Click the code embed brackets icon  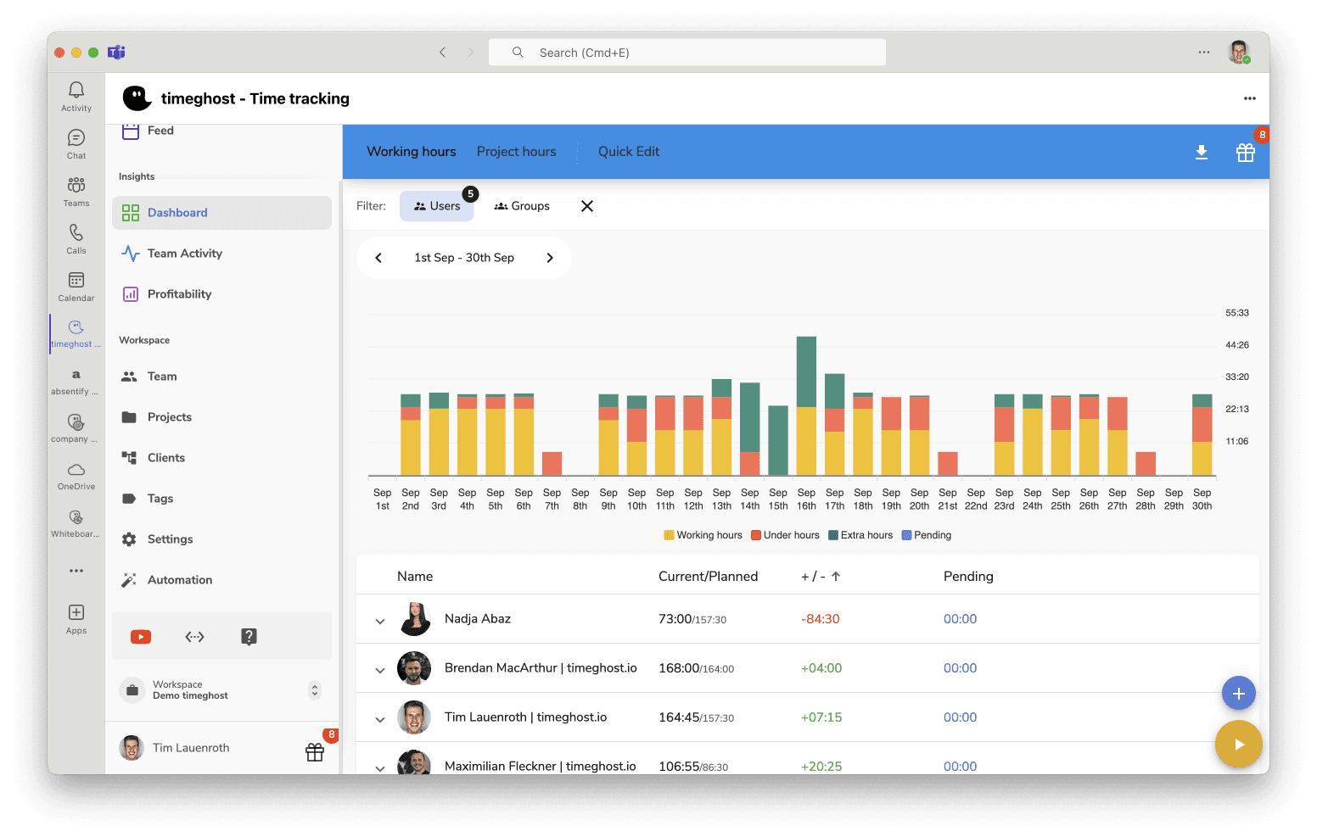(194, 637)
